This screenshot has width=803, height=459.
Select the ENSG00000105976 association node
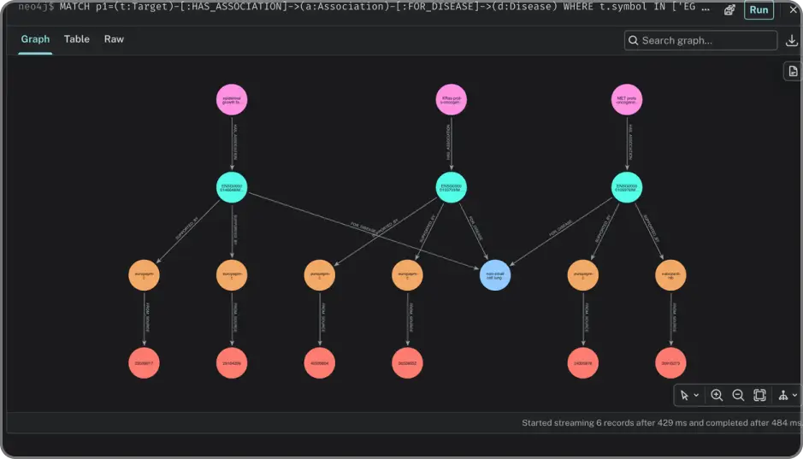[627, 188]
